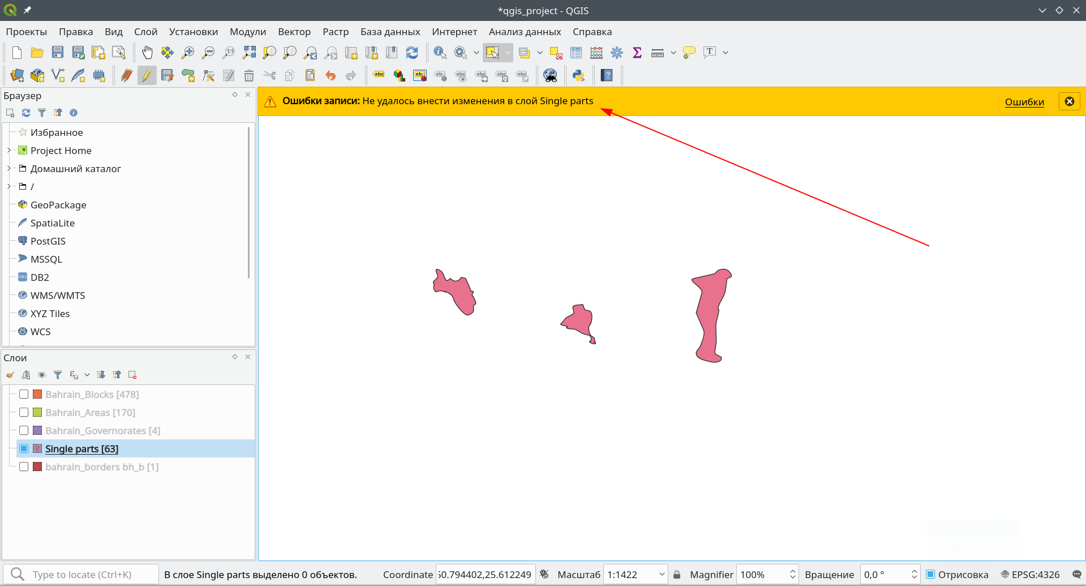
Task: Open the attribute table icon
Action: 576,53
